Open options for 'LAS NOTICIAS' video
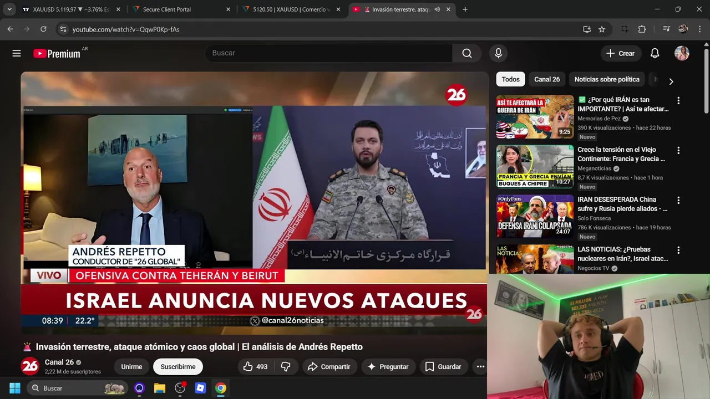This screenshot has height=399, width=710. [678, 250]
